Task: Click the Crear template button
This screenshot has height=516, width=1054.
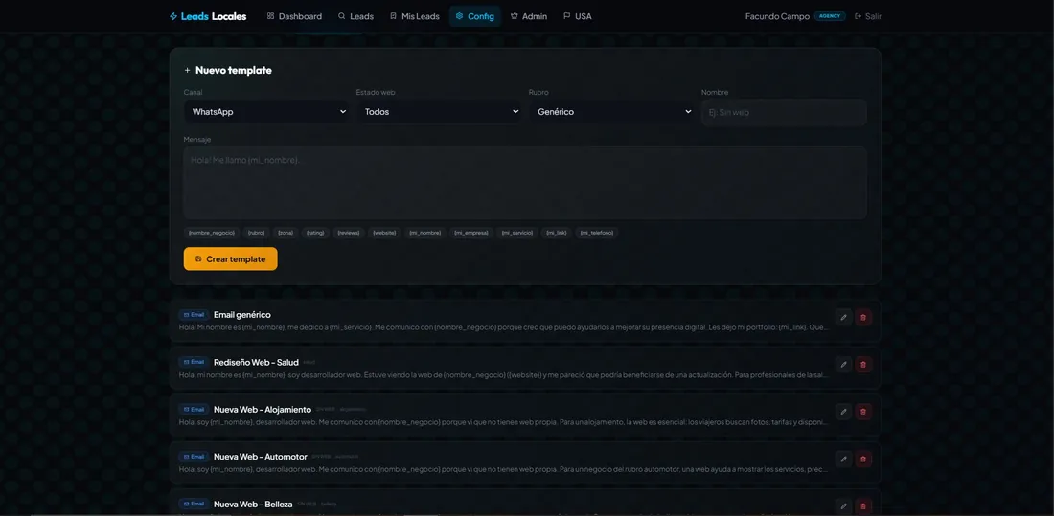Action: [x=231, y=258]
